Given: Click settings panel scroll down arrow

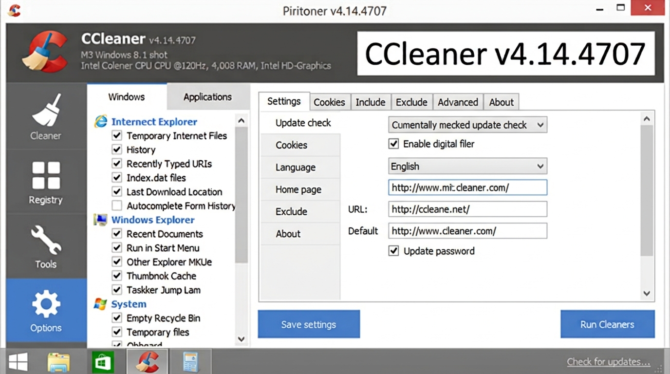Looking at the screenshot, I should [x=647, y=293].
